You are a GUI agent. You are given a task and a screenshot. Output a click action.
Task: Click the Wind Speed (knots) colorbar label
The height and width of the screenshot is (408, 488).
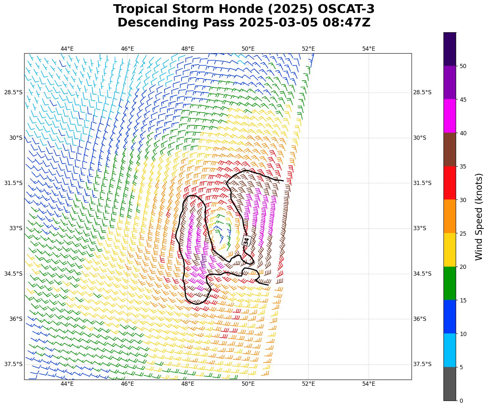coord(479,217)
